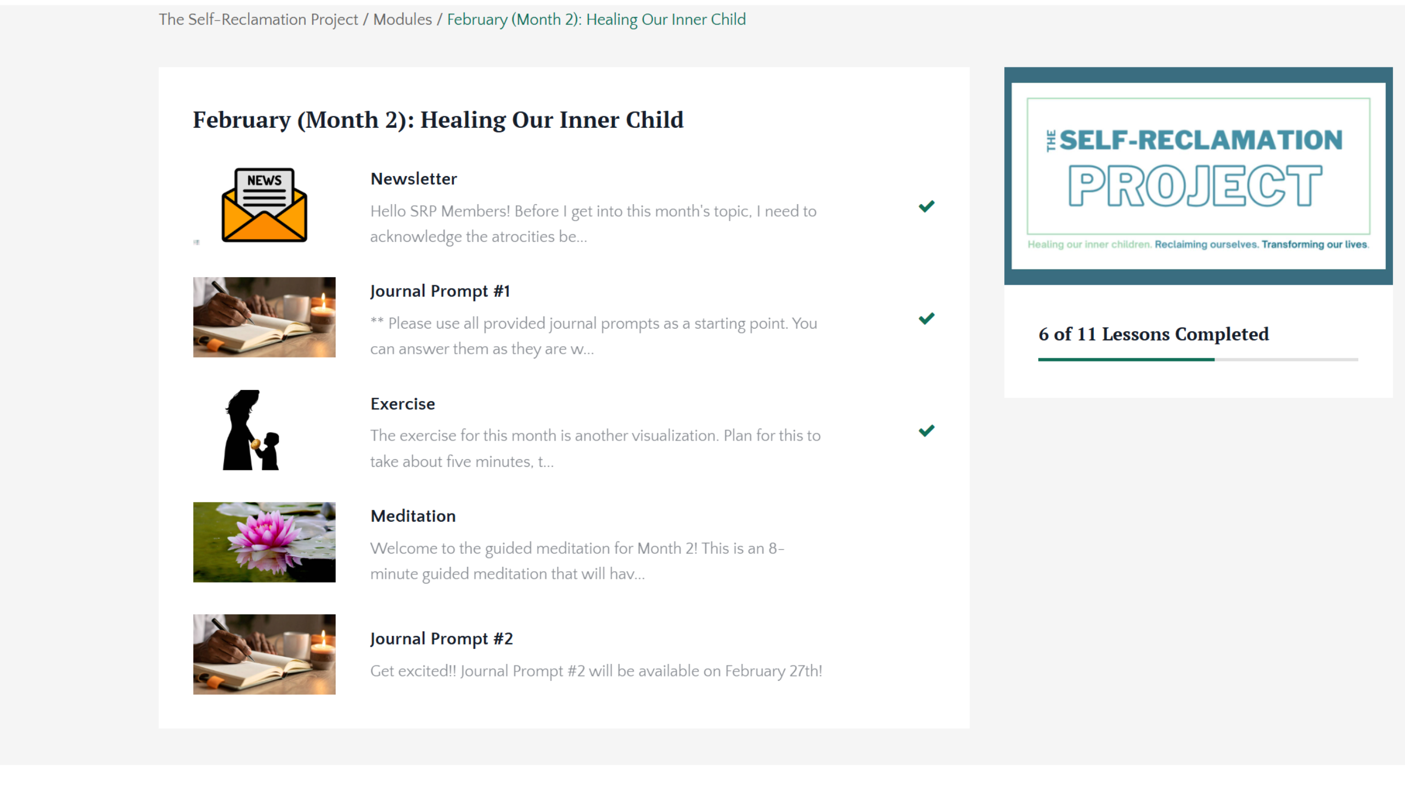This screenshot has width=1405, height=790.
Task: Open the Meditation lesson title
Action: click(x=413, y=516)
